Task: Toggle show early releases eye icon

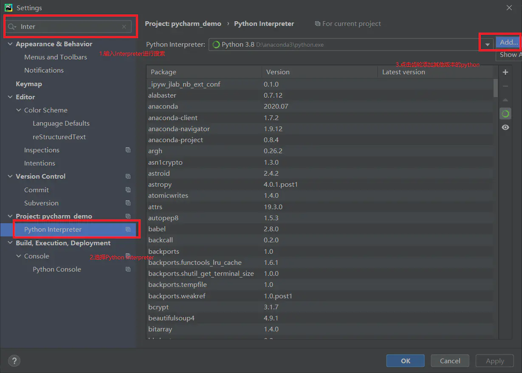Action: pyautogui.click(x=505, y=128)
